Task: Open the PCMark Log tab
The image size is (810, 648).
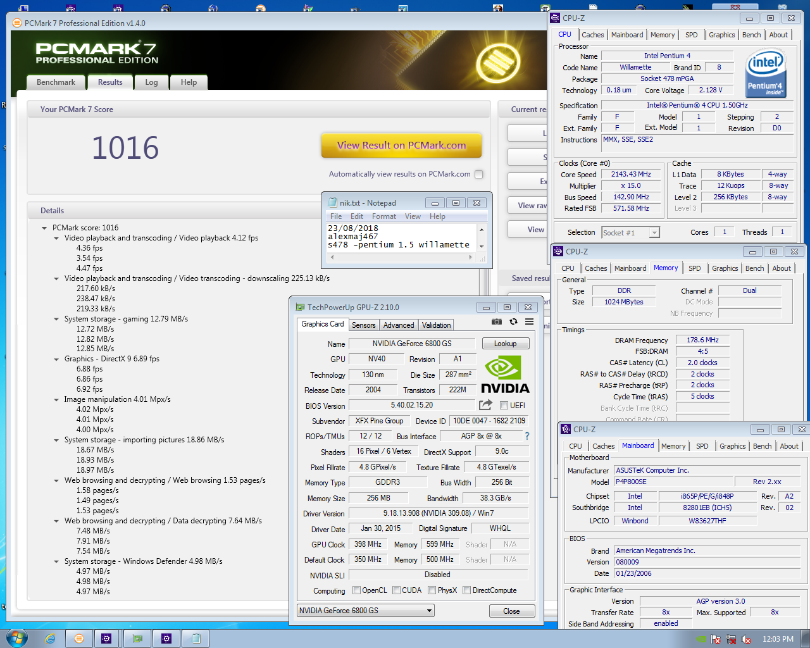Action: pos(151,82)
